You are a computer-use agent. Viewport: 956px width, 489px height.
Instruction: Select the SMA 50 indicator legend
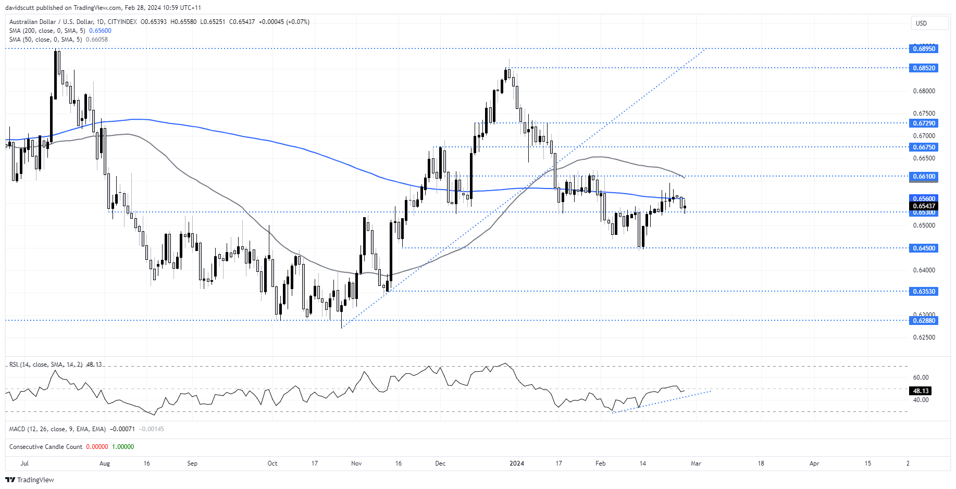pyautogui.click(x=45, y=40)
